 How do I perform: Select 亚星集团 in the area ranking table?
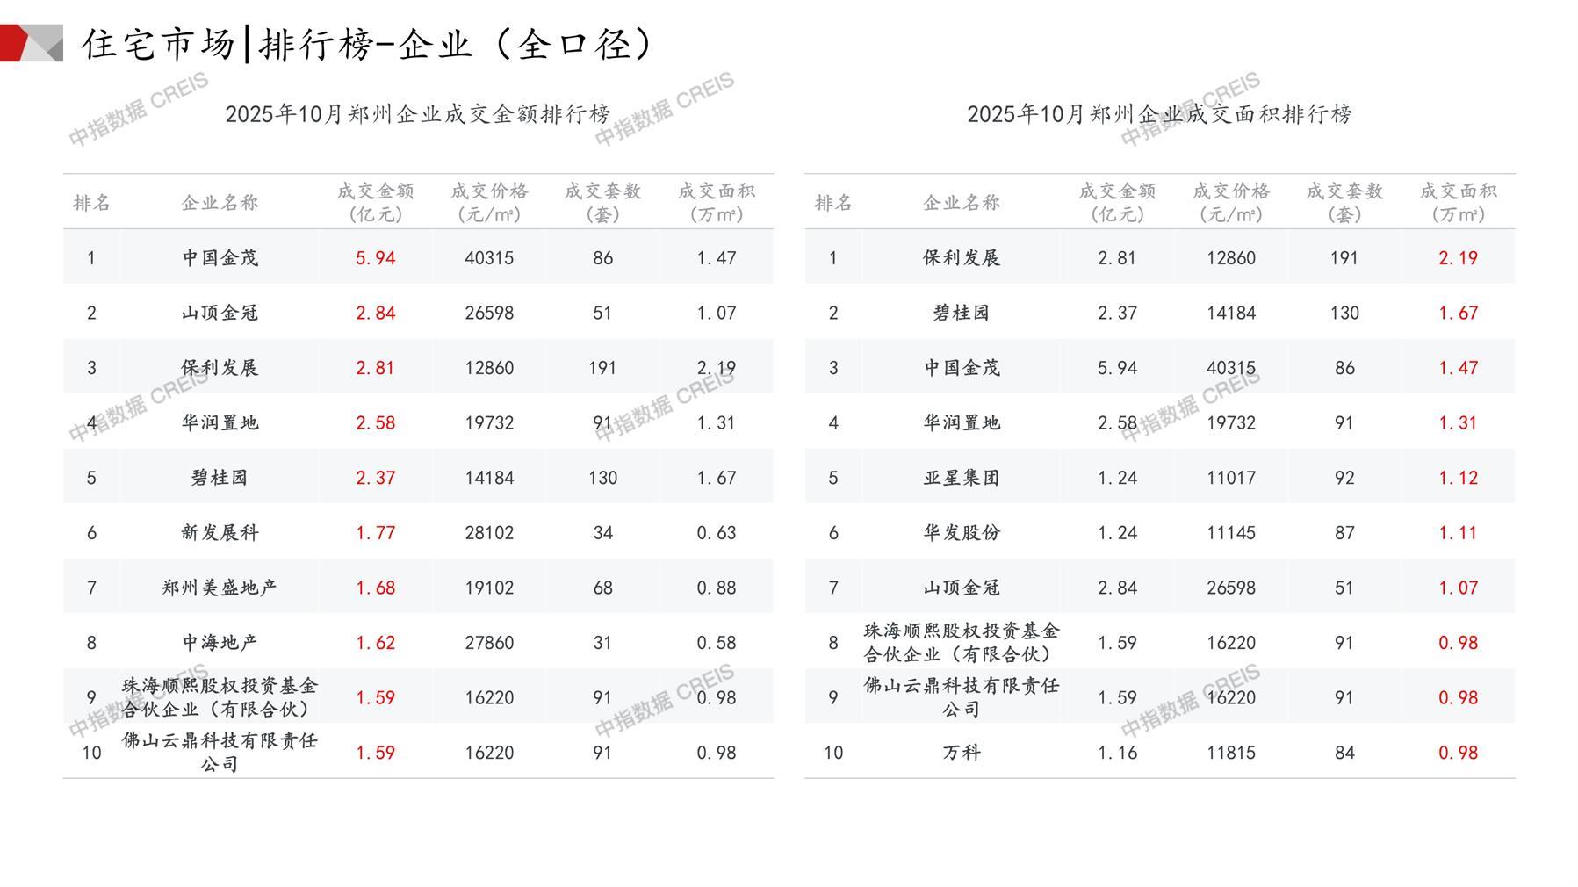tap(962, 478)
